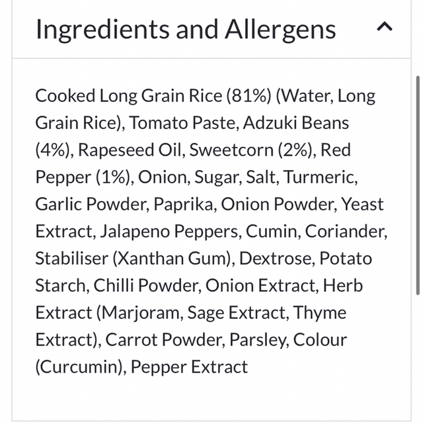Viewport: 423px width, 425px height.
Task: Click the word "Paprika"
Action: click(x=184, y=204)
